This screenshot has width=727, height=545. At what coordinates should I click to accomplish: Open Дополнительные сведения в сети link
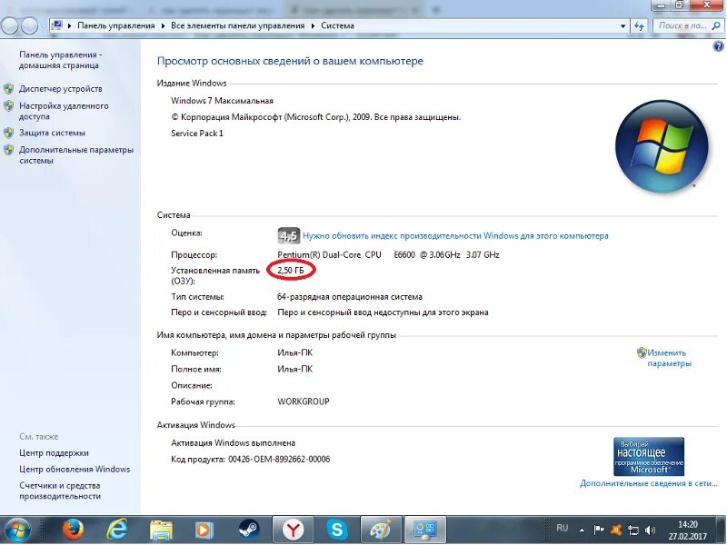648,483
